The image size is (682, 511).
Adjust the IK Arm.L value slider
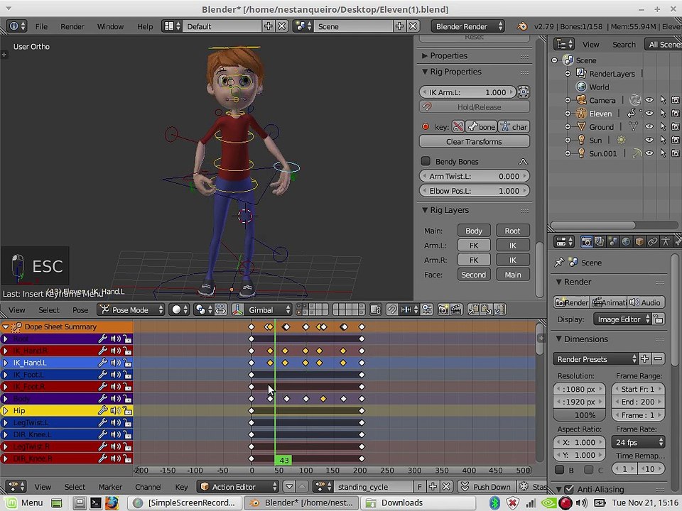[x=467, y=92]
